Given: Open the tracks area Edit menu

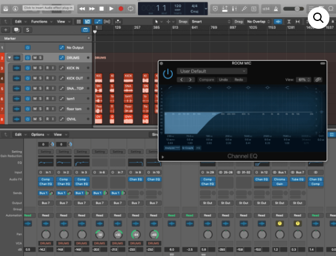Looking at the screenshot, I should [20, 22].
